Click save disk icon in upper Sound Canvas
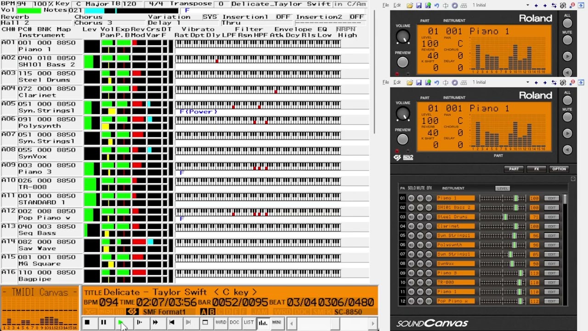The width and height of the screenshot is (588, 331). tap(418, 6)
